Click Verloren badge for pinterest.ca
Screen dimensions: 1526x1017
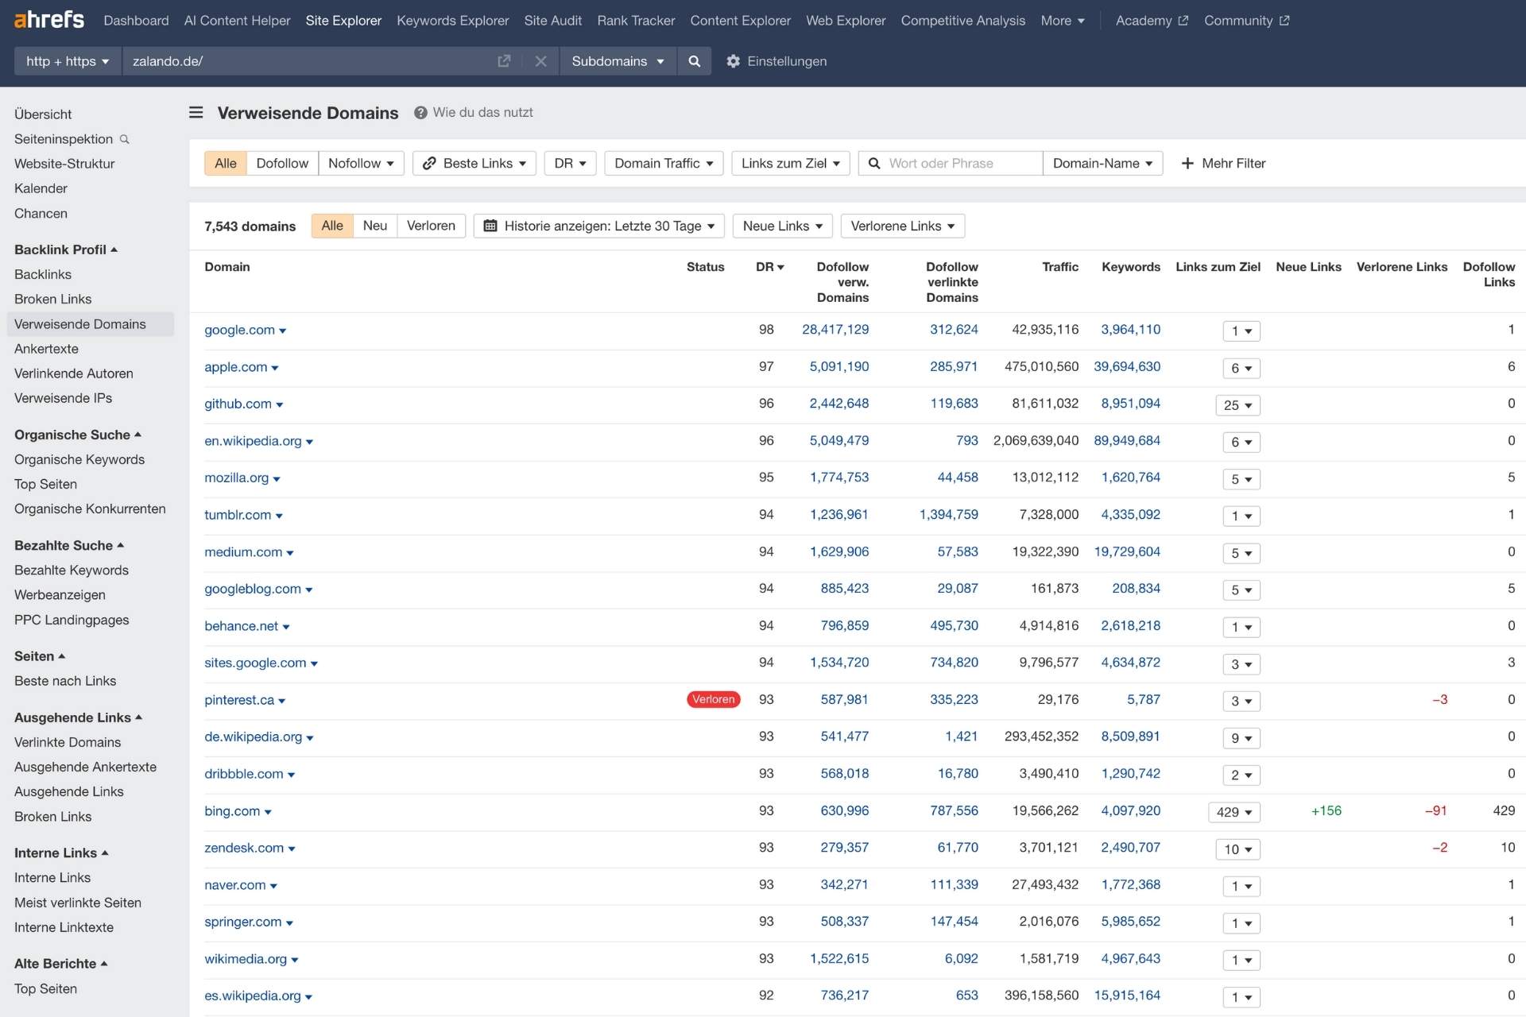713,699
